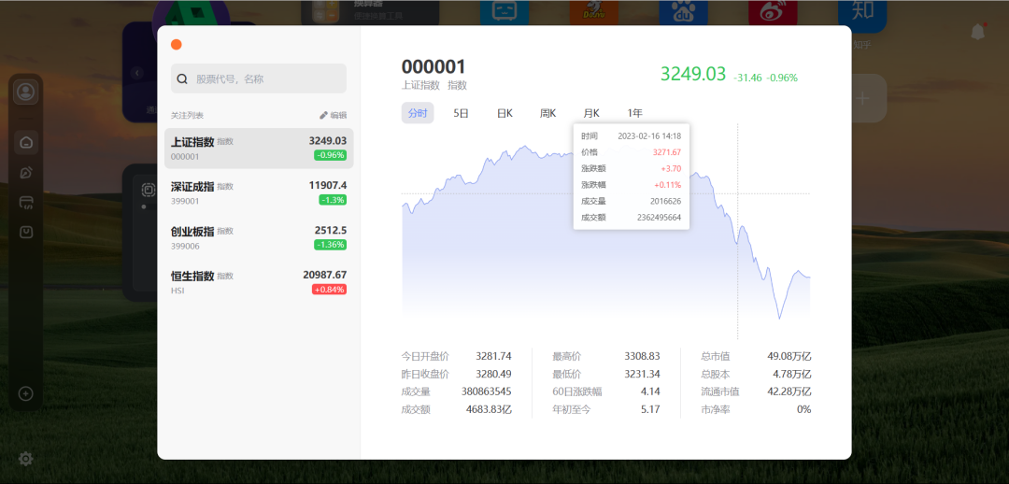Switch to the 1年 chart tab
1009x484 pixels.
635,113
